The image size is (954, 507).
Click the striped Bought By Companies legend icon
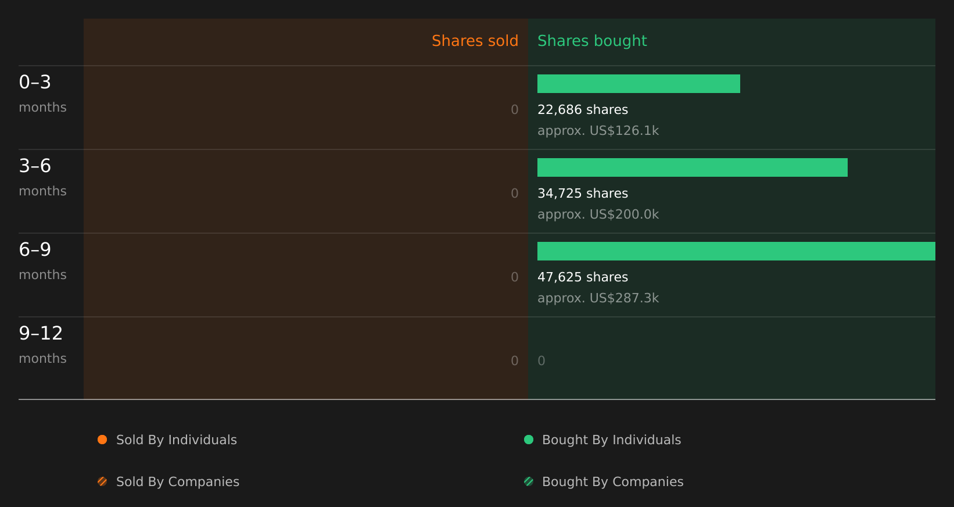click(x=529, y=481)
